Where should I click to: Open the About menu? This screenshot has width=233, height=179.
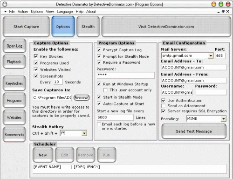tap(91, 12)
